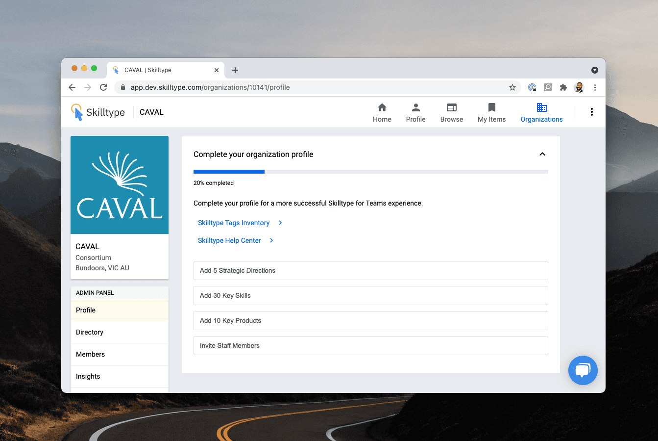Screen dimensions: 658x441
Task: Click the chevron next to Skilltype Help Center
Action: click(271, 240)
